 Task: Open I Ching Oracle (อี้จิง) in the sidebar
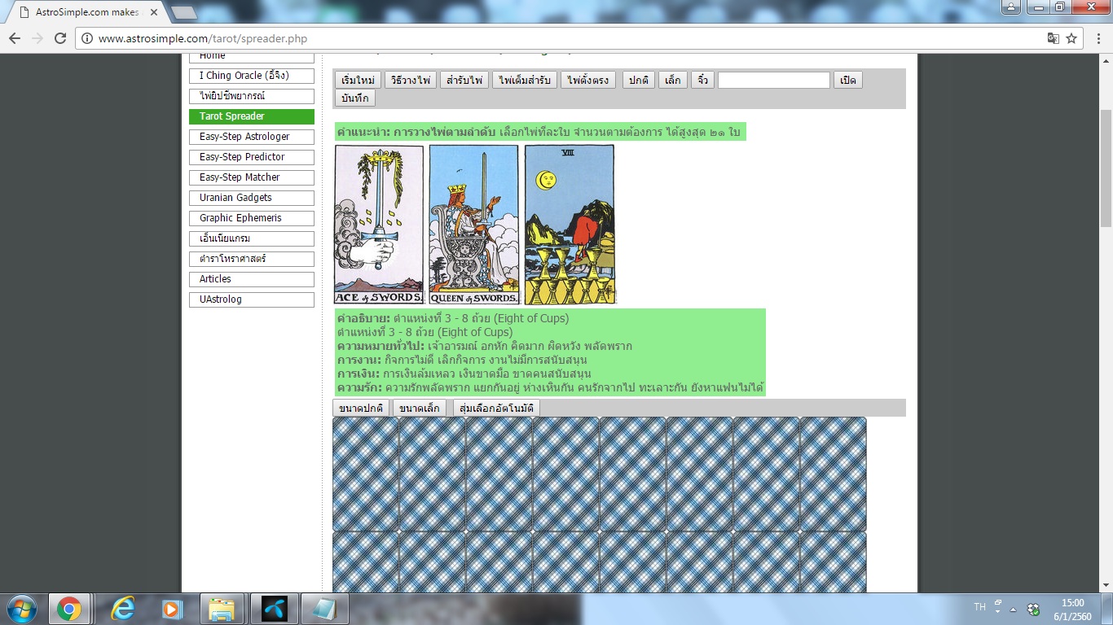(x=252, y=76)
